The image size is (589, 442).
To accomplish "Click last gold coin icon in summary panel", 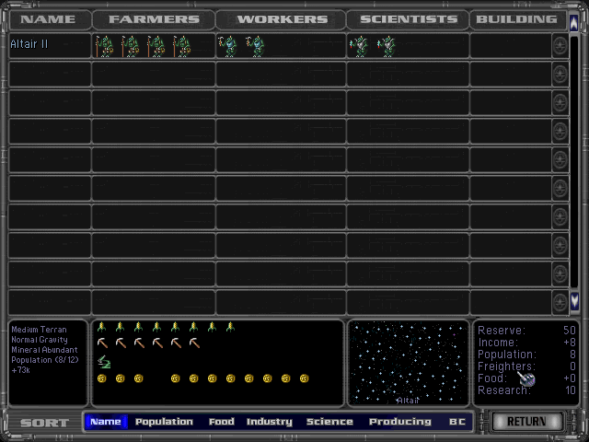I will [x=305, y=378].
